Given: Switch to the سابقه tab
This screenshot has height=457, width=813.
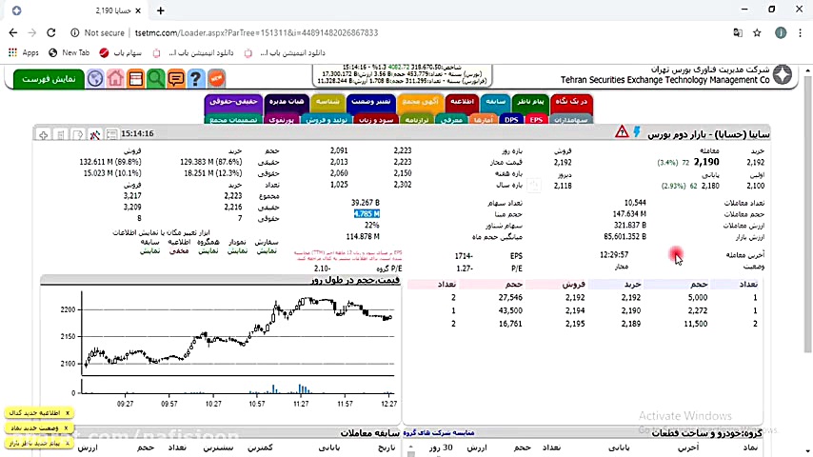Looking at the screenshot, I should click(495, 103).
